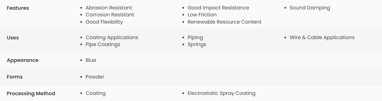Click the Uses row label
Viewport: 382px width, 101px height.
coord(13,38)
